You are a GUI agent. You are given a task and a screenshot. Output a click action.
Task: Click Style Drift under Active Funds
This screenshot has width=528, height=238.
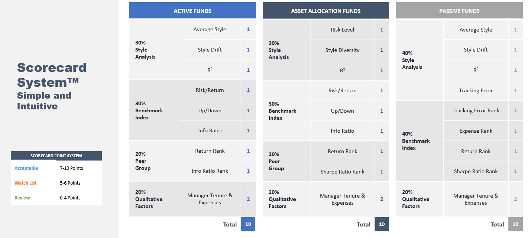pos(210,50)
